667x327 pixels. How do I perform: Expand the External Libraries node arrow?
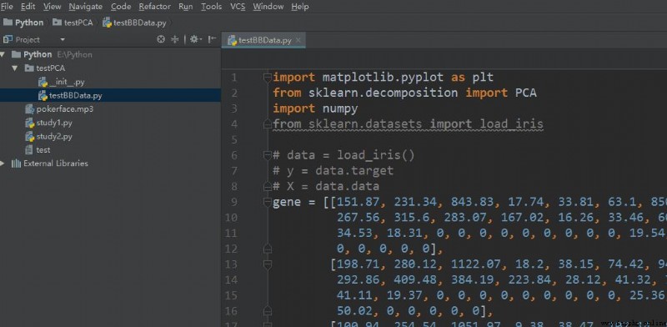point(3,163)
